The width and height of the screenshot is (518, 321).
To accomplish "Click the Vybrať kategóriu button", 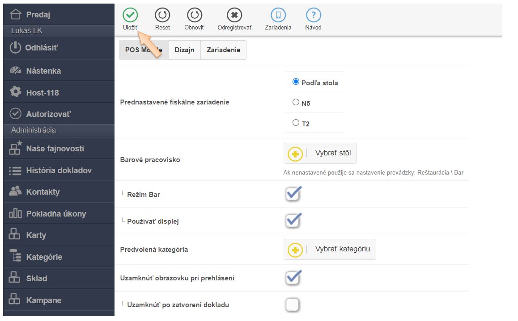I will (x=330, y=250).
